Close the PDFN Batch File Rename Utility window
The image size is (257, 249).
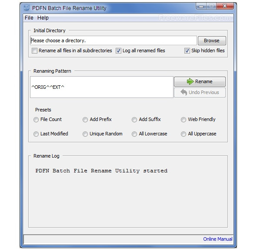click(225, 6)
